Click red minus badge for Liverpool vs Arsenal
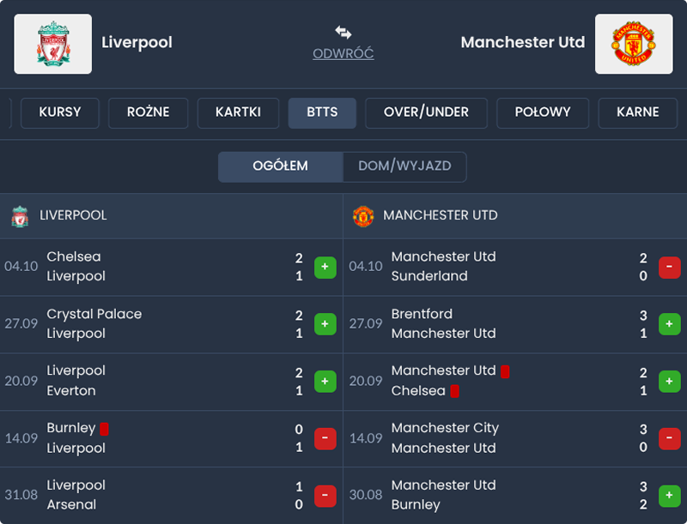The image size is (687, 524). (325, 495)
